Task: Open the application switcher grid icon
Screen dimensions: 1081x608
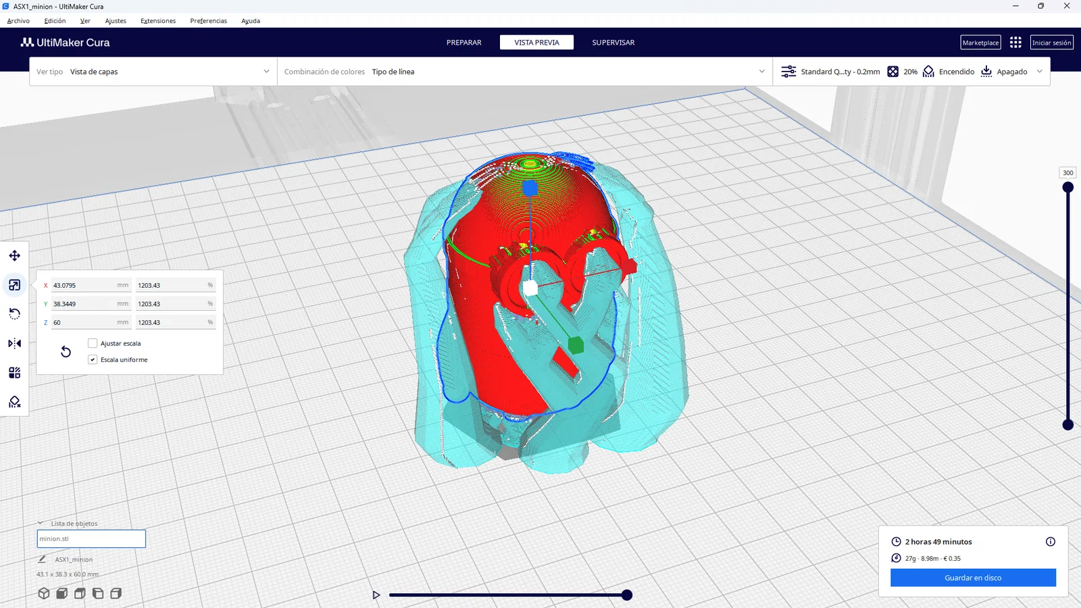Action: coord(1015,43)
